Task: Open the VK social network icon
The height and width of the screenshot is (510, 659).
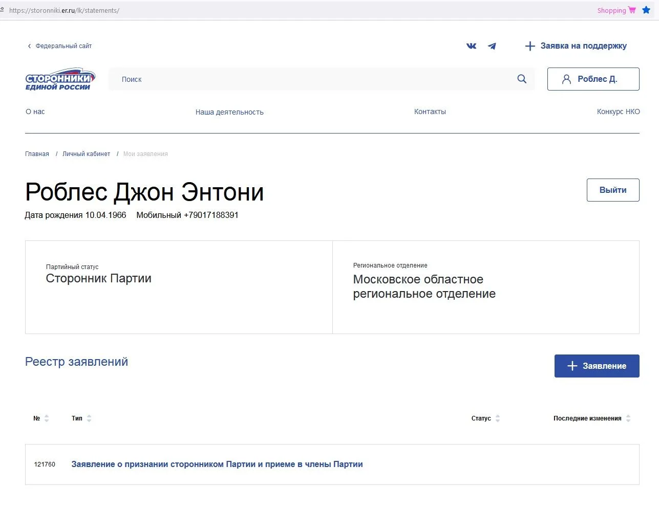Action: (471, 46)
